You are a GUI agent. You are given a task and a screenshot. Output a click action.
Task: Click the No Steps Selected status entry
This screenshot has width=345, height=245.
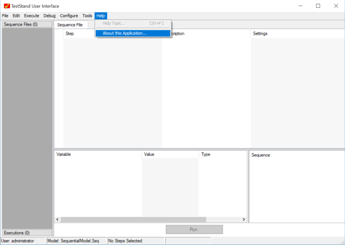pyautogui.click(x=136, y=241)
